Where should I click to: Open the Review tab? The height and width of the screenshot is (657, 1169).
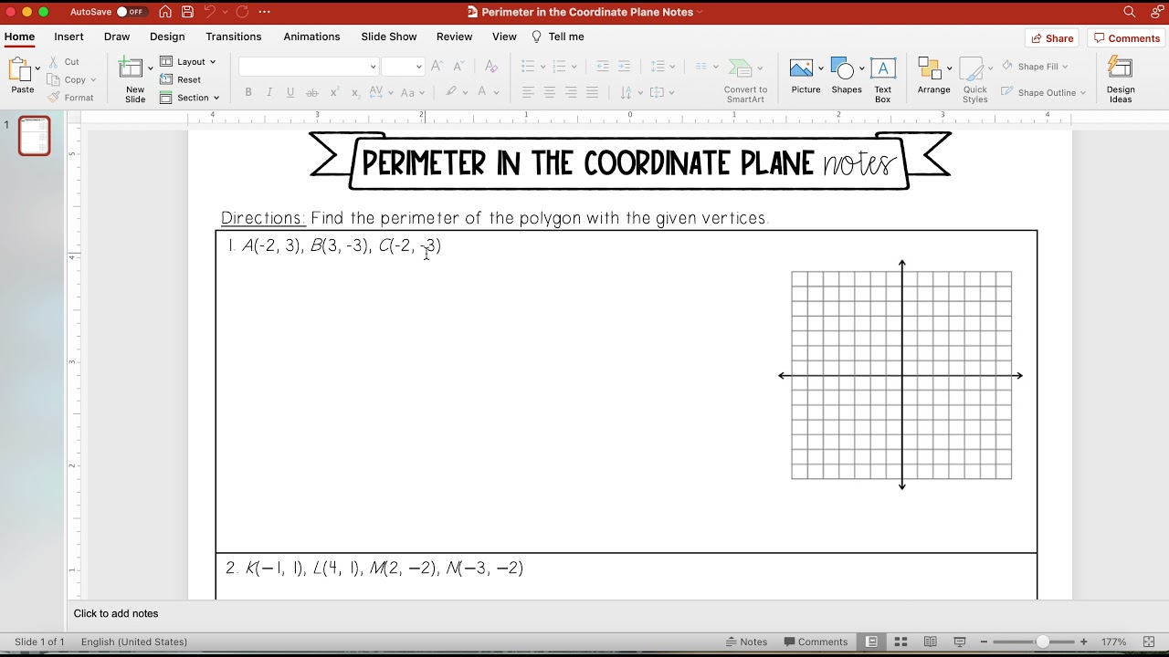(x=454, y=36)
